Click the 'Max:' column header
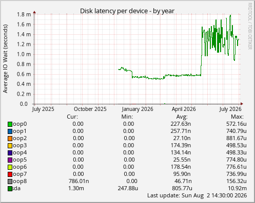Screen dimensions: 255x203 237,117
